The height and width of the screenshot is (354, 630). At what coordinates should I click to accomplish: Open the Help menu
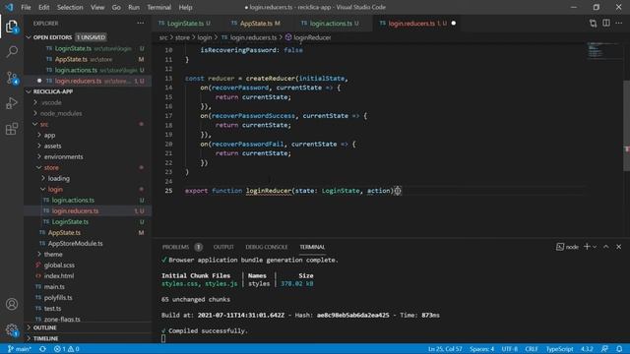click(x=185, y=7)
